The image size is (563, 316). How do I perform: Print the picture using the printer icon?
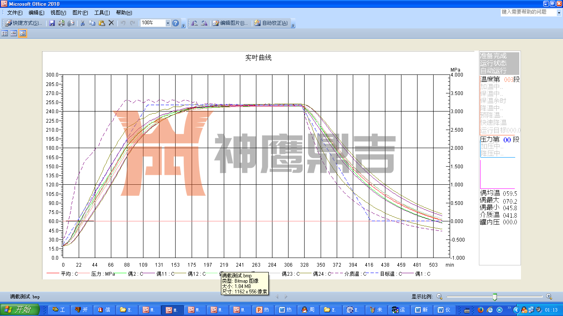(x=61, y=23)
